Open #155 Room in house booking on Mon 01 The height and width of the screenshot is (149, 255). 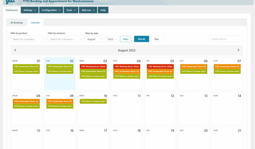[x=26, y=71]
